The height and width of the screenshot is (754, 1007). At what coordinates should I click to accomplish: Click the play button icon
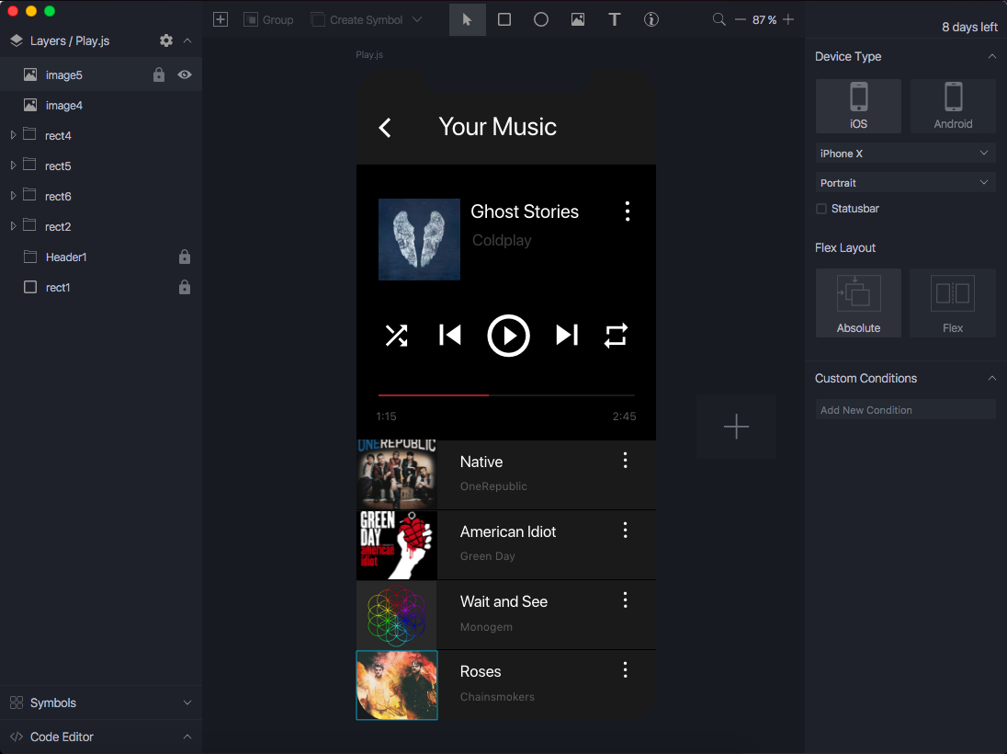(x=508, y=336)
